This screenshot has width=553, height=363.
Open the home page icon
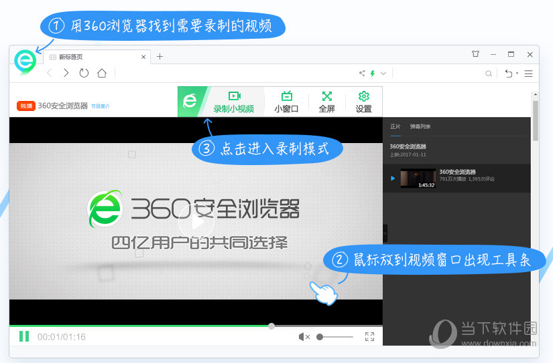point(102,73)
